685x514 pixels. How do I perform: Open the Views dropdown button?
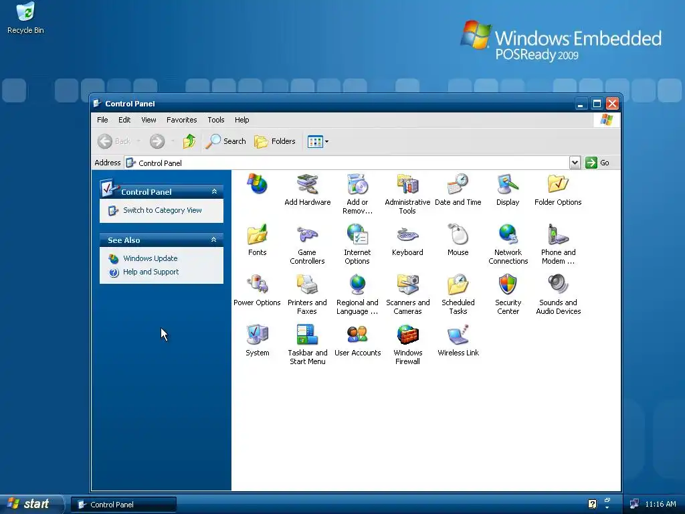click(318, 141)
